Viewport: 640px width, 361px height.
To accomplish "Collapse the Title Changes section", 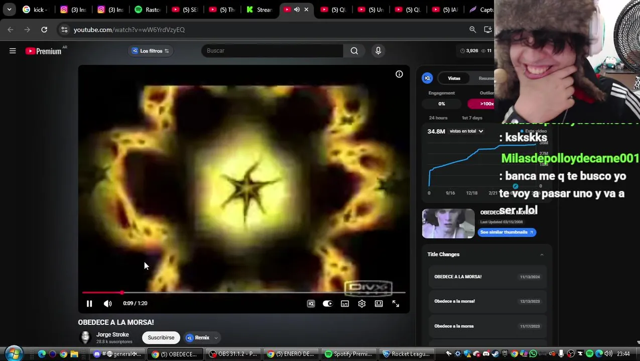I will [542, 255].
